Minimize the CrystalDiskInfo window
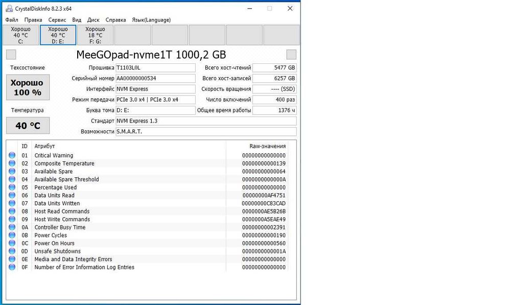This screenshot has width=511, height=305. pos(250,9)
